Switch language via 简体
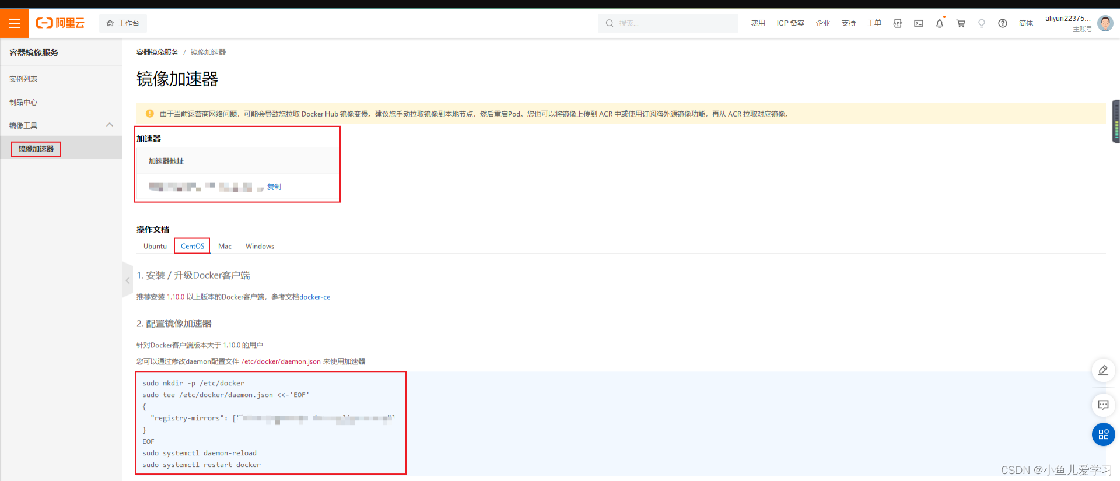This screenshot has height=481, width=1120. [1026, 23]
